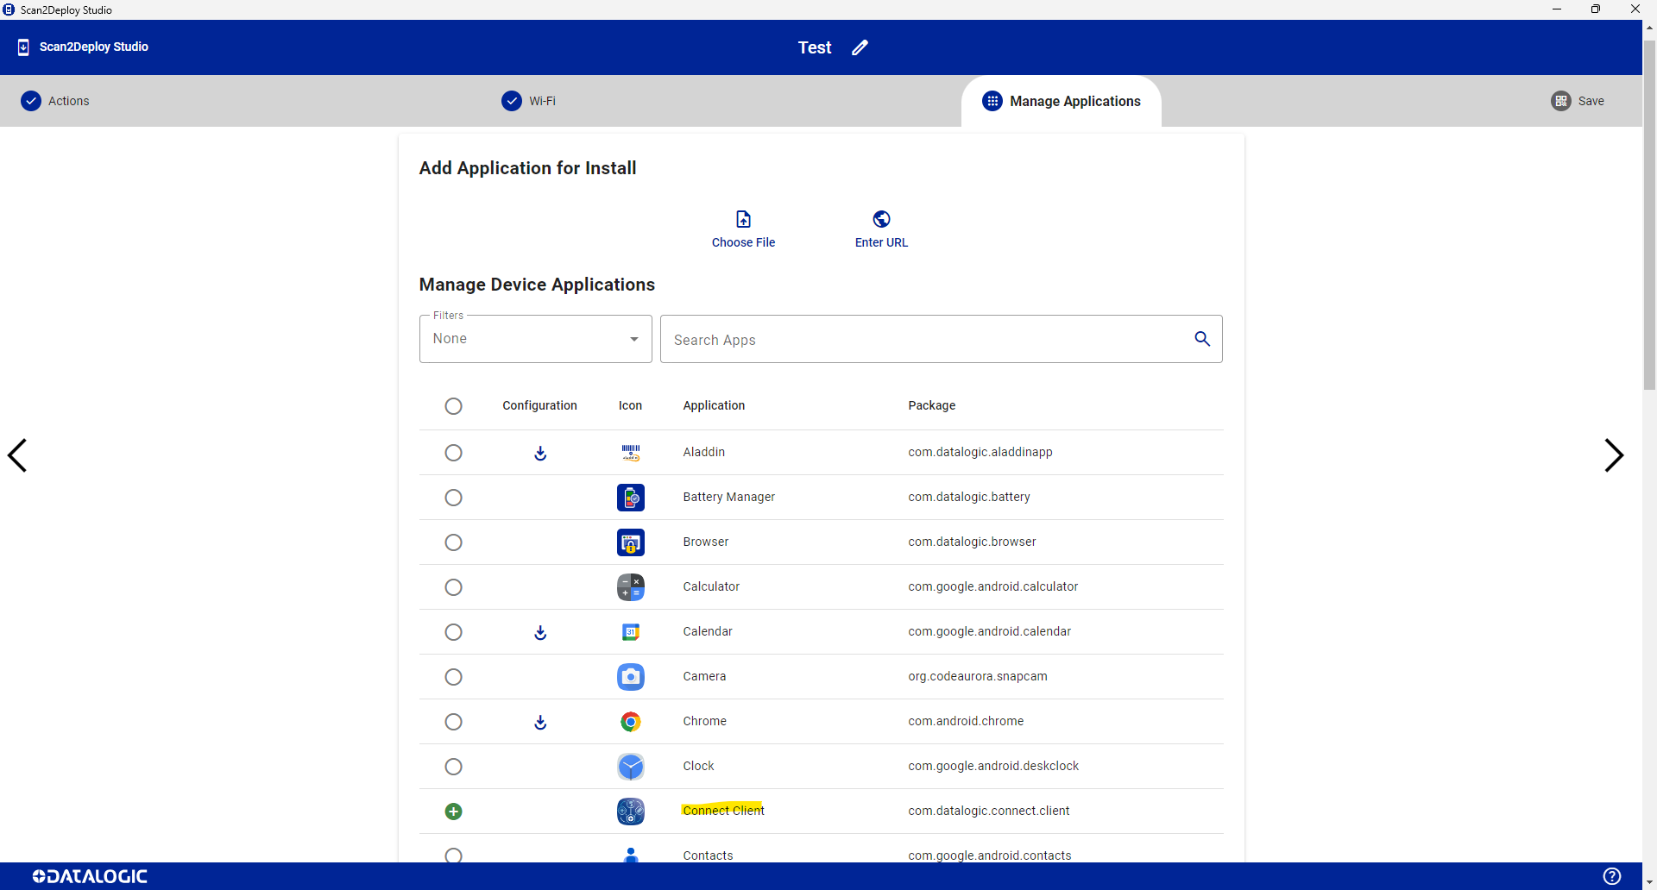Click the Save step icon

click(x=1561, y=101)
